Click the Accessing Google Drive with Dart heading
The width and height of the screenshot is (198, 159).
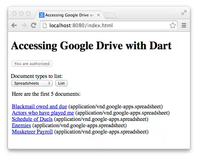pyautogui.click(x=92, y=46)
